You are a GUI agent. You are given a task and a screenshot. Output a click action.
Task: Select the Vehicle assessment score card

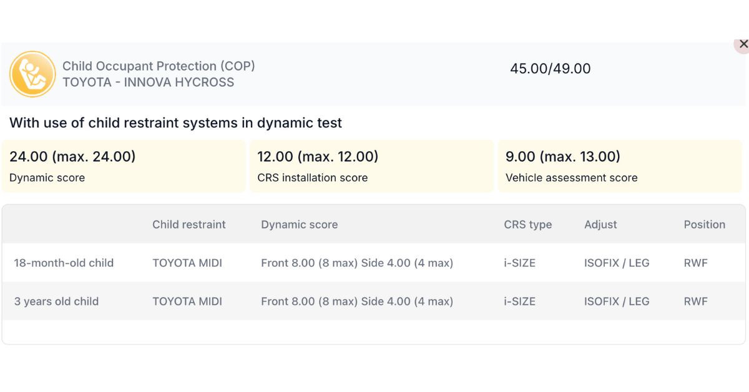pyautogui.click(x=620, y=165)
